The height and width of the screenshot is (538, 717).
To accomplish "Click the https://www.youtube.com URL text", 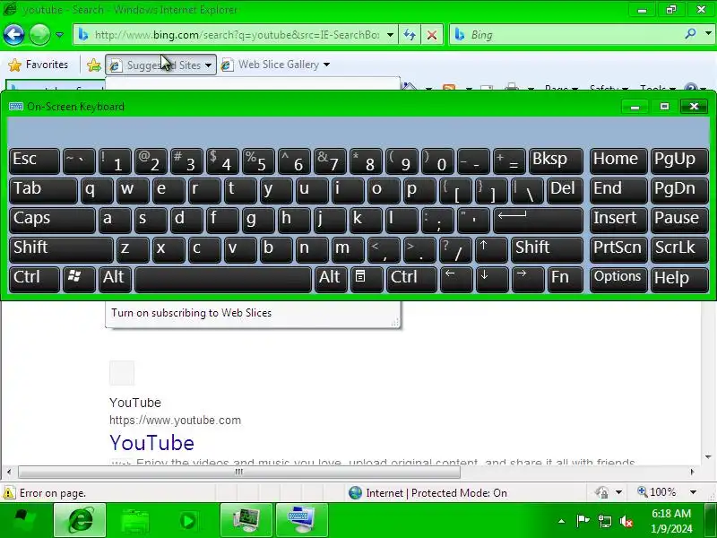I will coord(175,420).
